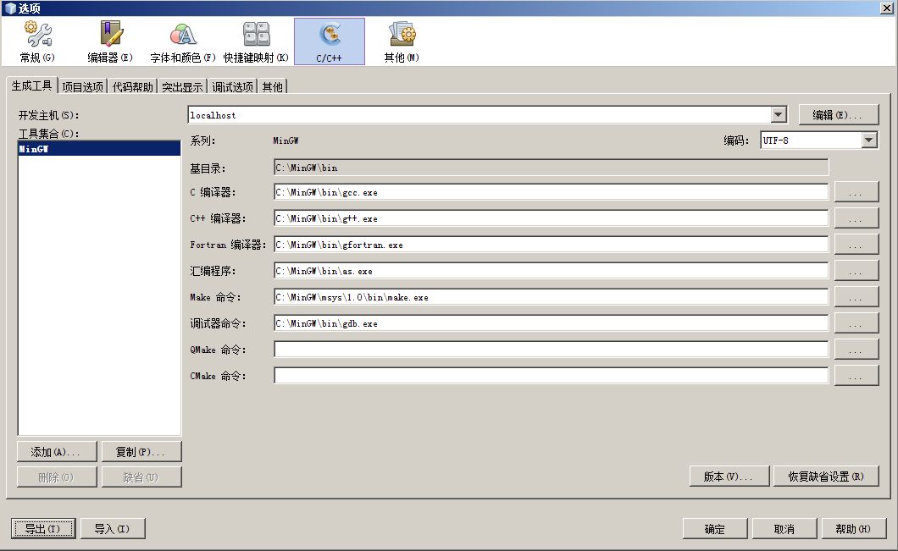This screenshot has width=898, height=551.
Task: Confirm with the 确定 button
Action: point(715,529)
